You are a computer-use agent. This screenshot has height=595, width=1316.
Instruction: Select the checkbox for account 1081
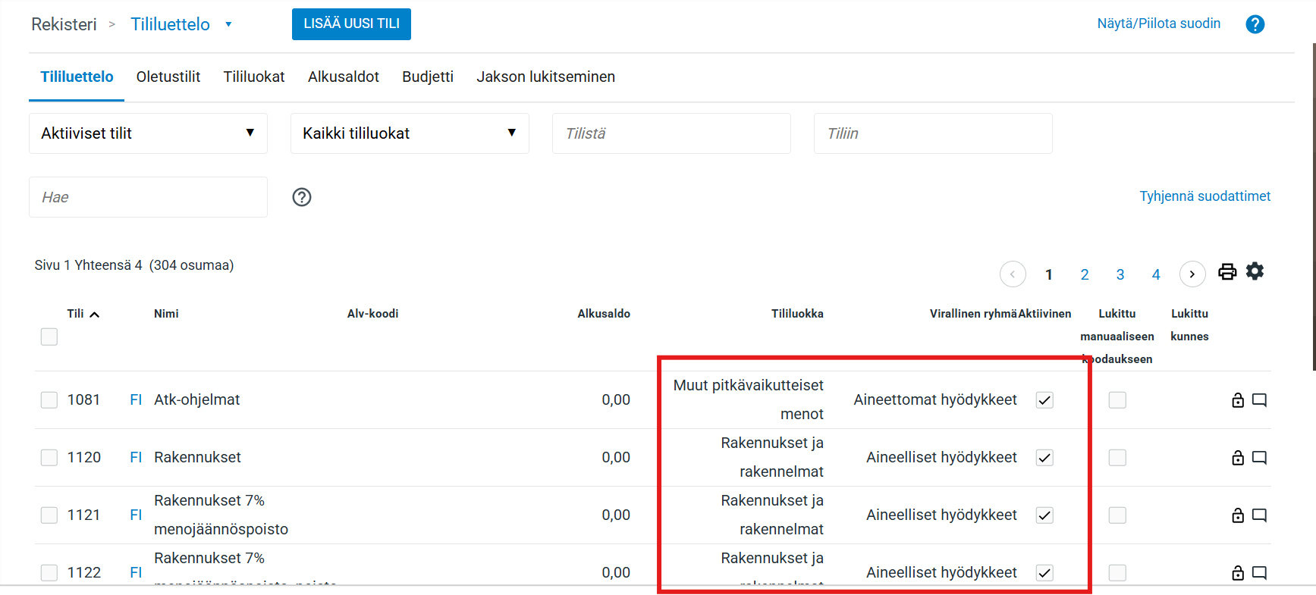49,400
